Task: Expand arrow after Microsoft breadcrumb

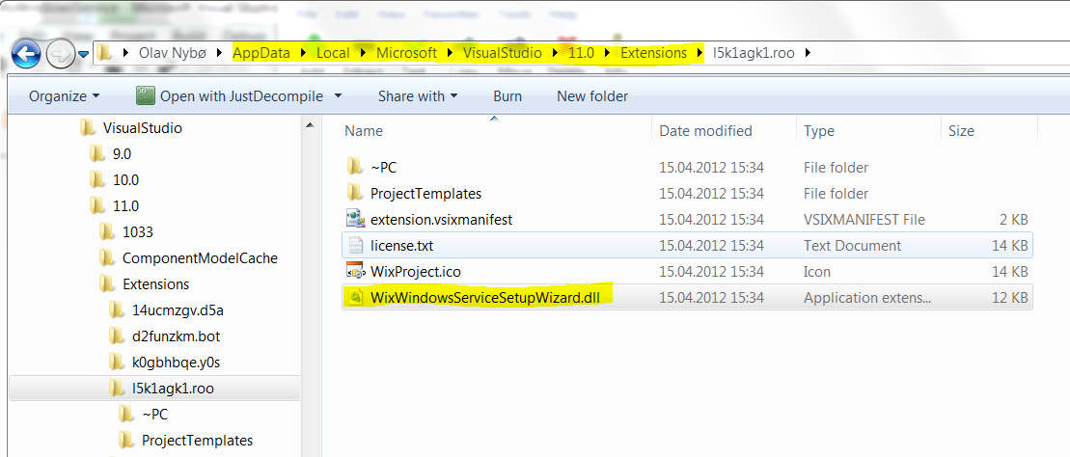Action: [450, 52]
